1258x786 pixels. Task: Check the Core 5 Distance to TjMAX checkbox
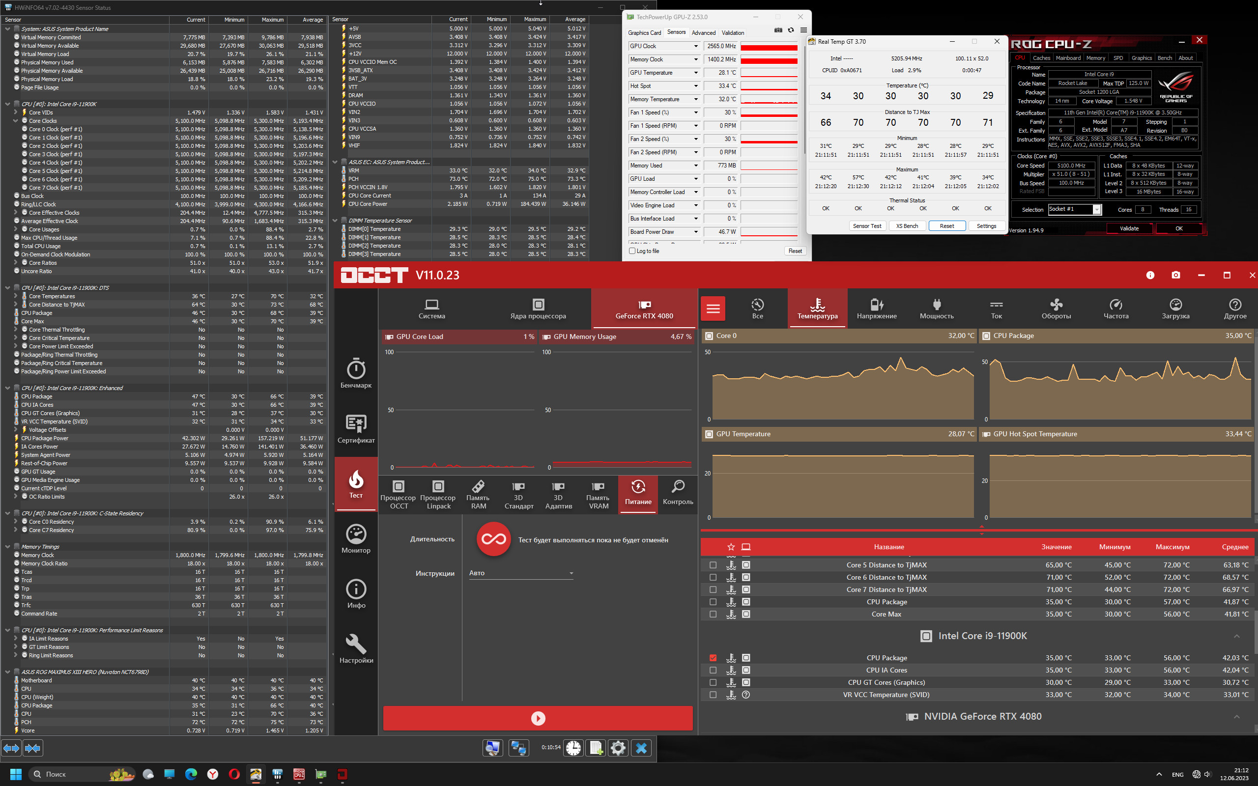pyautogui.click(x=713, y=565)
